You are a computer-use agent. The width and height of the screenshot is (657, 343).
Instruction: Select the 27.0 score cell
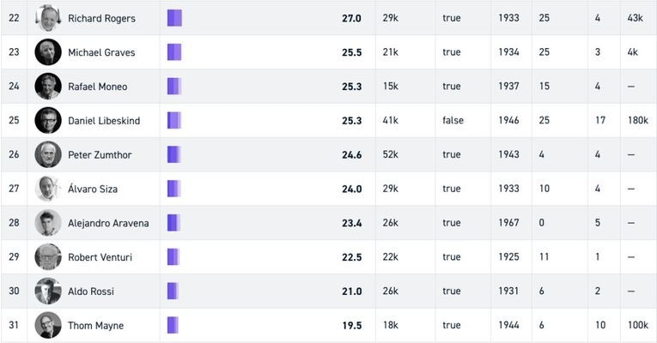[x=351, y=18]
